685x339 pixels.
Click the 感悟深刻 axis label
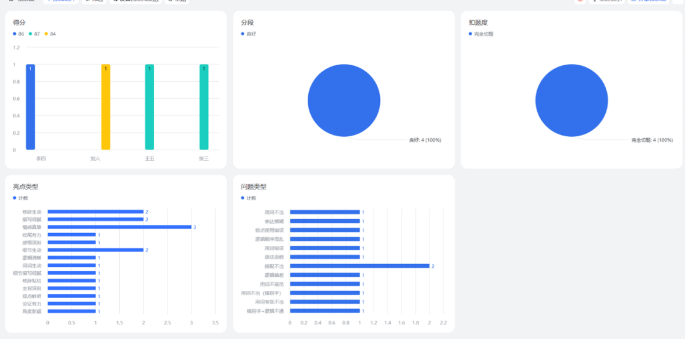coord(32,243)
